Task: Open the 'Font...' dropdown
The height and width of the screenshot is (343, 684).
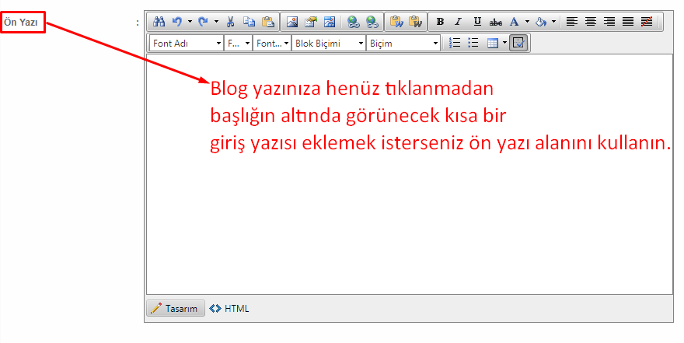Action: coord(272,44)
